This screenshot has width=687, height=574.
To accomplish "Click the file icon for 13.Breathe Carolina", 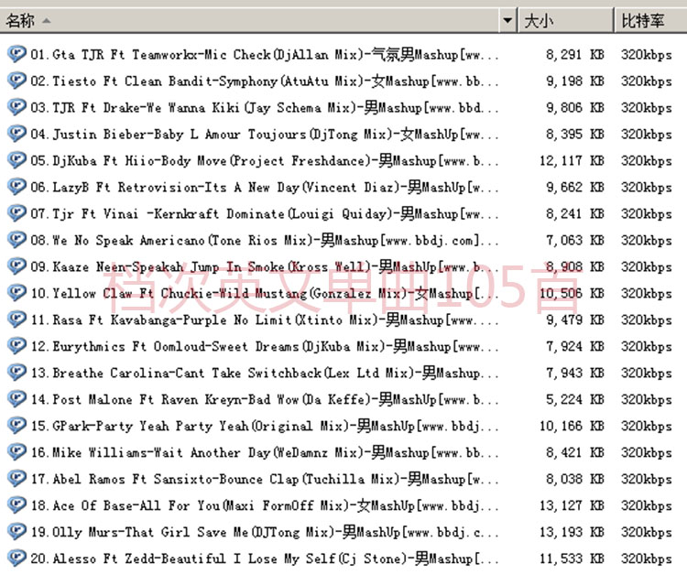I will coord(16,373).
